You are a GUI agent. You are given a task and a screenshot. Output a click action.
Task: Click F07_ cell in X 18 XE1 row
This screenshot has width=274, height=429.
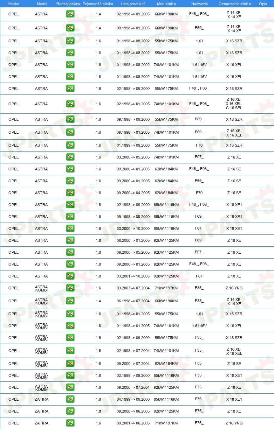click(x=199, y=228)
